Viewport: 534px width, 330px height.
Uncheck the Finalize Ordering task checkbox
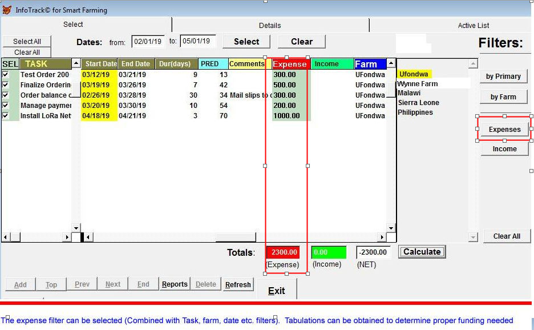6,85
